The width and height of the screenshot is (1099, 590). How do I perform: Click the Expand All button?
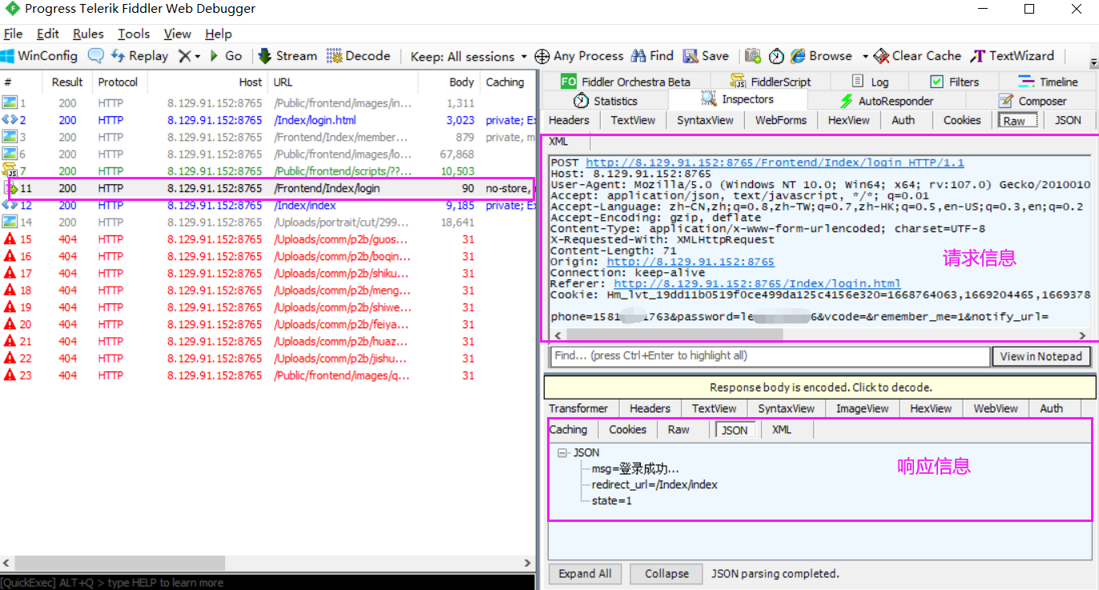click(x=585, y=573)
